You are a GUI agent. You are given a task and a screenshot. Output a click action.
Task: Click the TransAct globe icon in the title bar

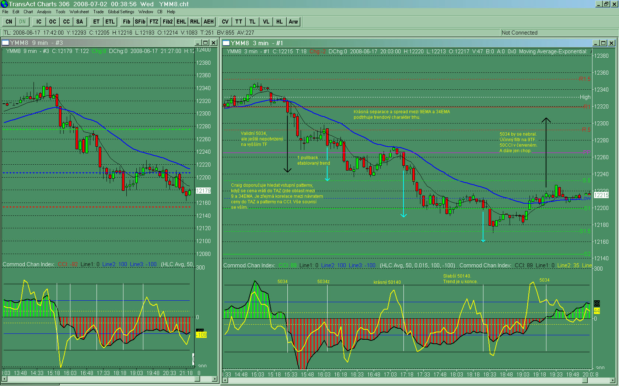click(4, 4)
